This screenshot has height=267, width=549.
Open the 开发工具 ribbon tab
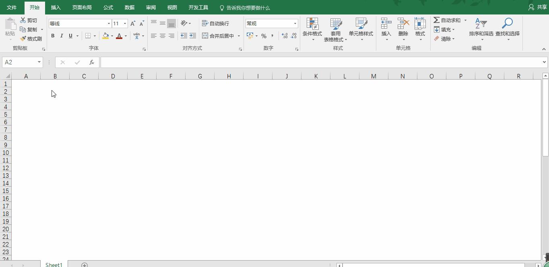pyautogui.click(x=198, y=7)
